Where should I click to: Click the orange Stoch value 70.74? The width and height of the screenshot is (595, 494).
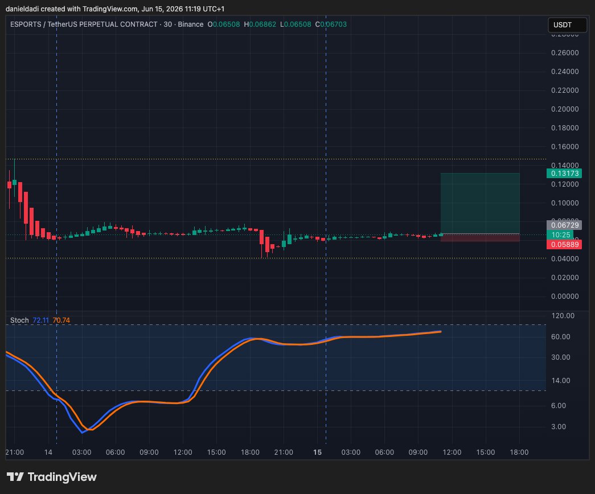tap(61, 320)
